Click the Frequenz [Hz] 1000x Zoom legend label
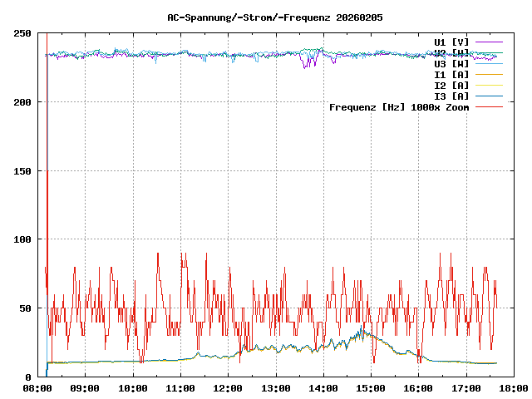This screenshot has height=399, width=532. tap(399, 106)
